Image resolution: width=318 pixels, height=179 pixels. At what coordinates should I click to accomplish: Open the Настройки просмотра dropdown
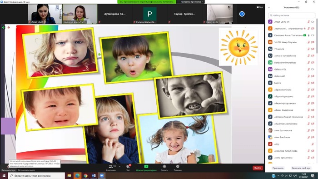tap(191, 2)
